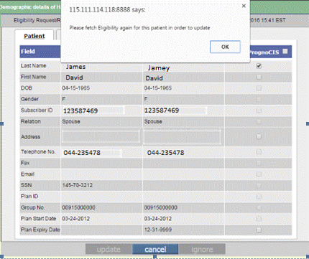Check the First Name row checkbox
The image size is (309, 259).
pos(259,77)
